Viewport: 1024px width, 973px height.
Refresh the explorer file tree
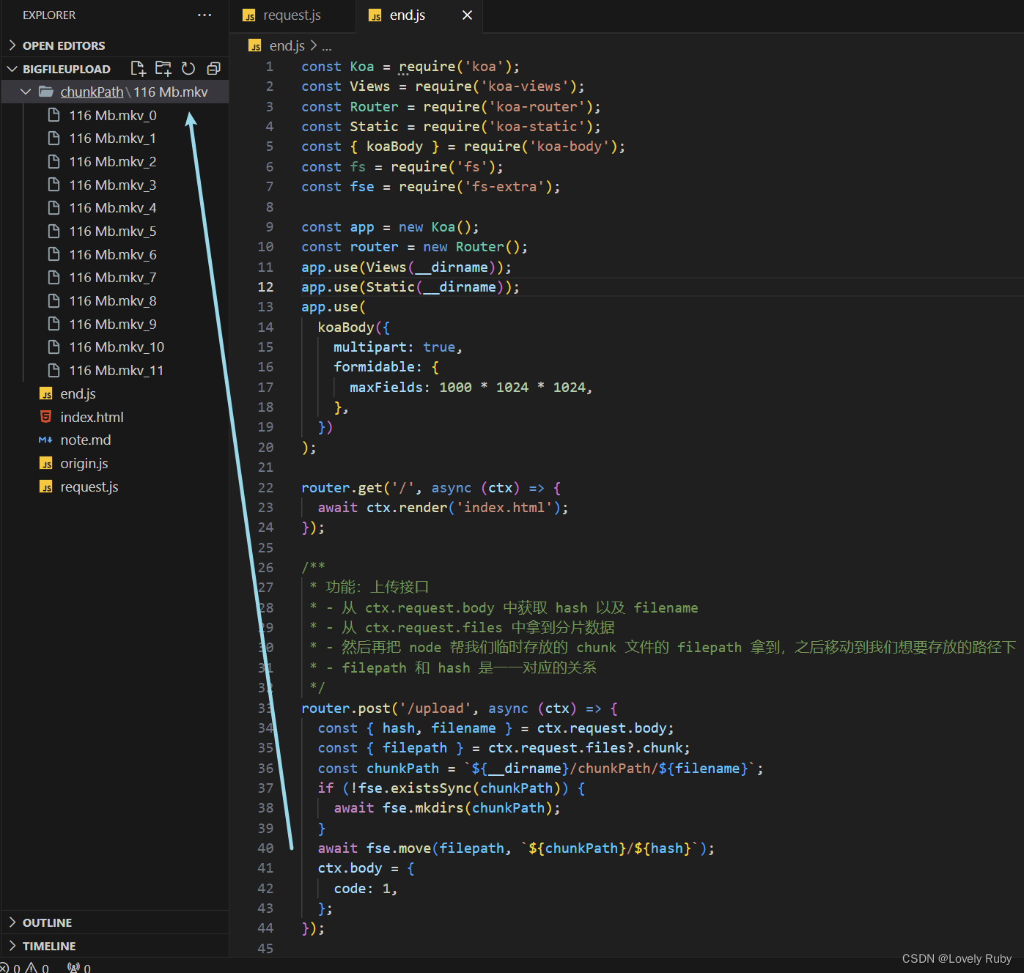pos(188,68)
